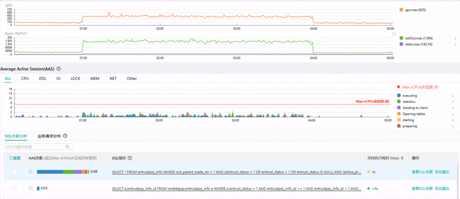
Task: Click the 采样执行耗时 (Max) column header
Action: pos(383,158)
